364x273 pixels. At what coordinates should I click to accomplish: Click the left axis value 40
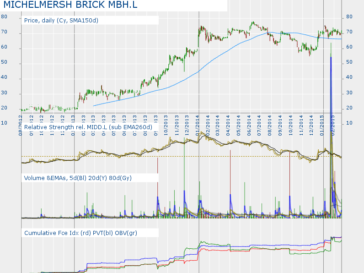[4, 77]
